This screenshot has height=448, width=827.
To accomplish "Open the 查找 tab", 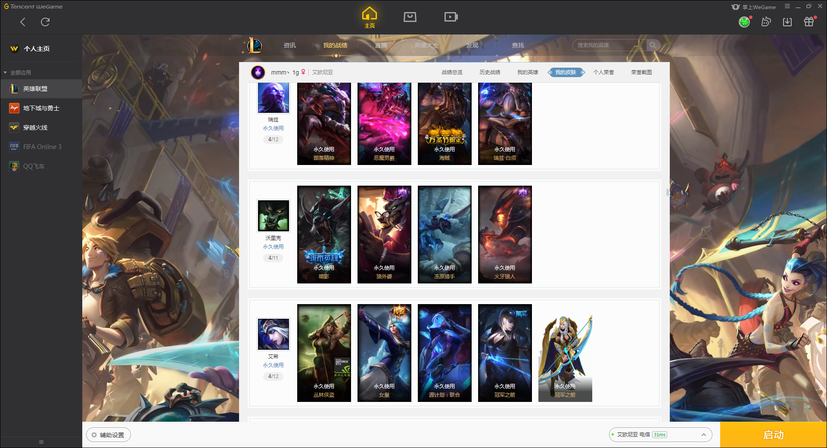I will [518, 45].
